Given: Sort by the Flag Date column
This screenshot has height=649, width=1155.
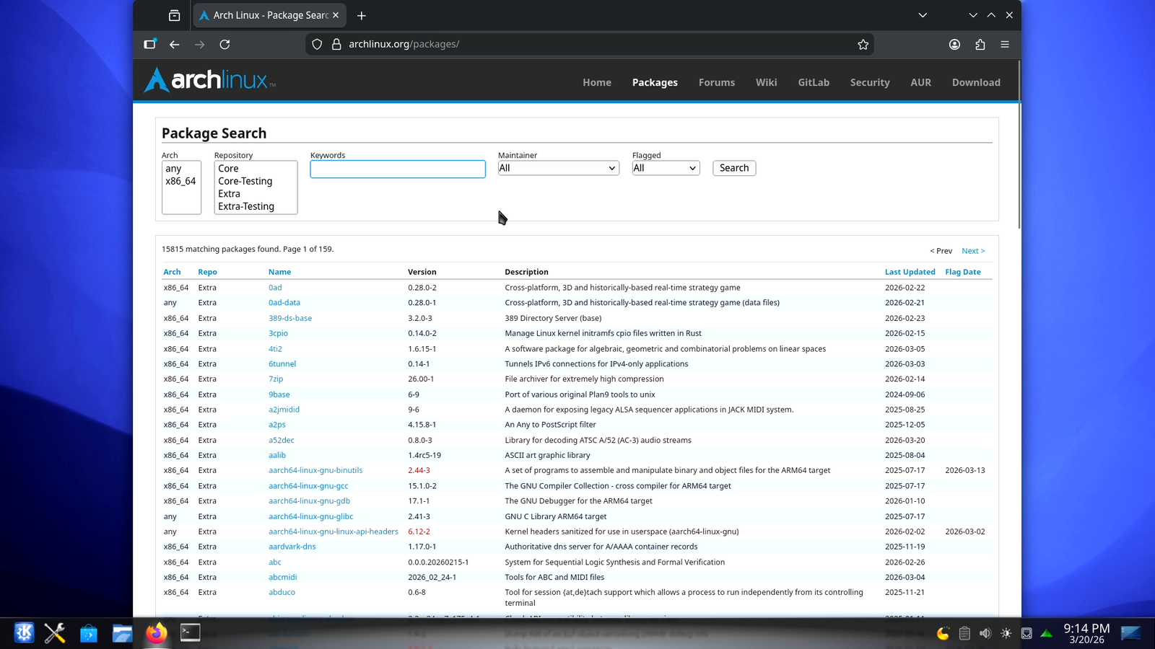Looking at the screenshot, I should coord(963,272).
